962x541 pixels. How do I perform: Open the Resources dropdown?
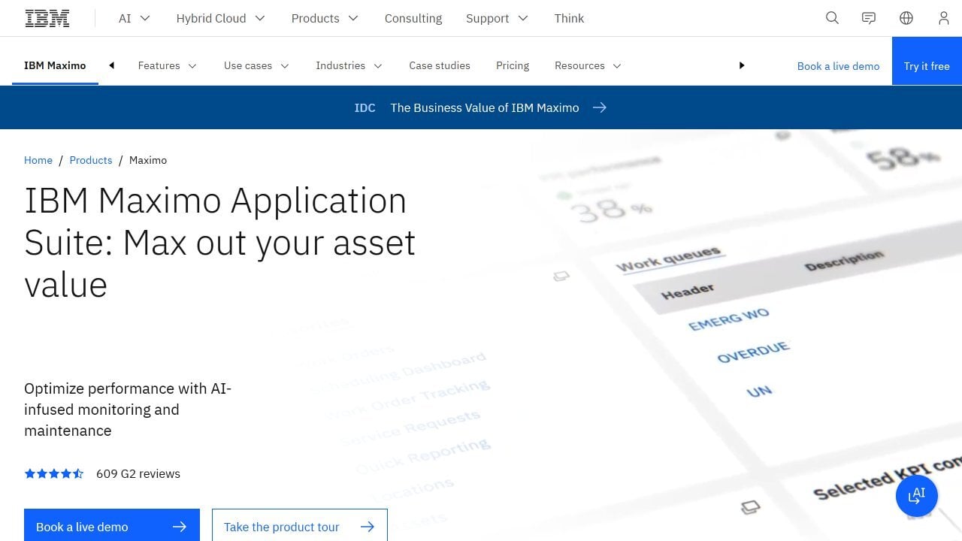coord(588,65)
